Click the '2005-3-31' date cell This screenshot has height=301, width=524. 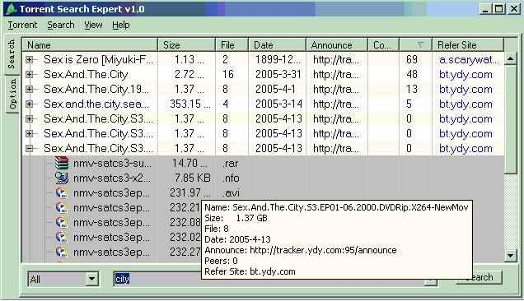(278, 74)
